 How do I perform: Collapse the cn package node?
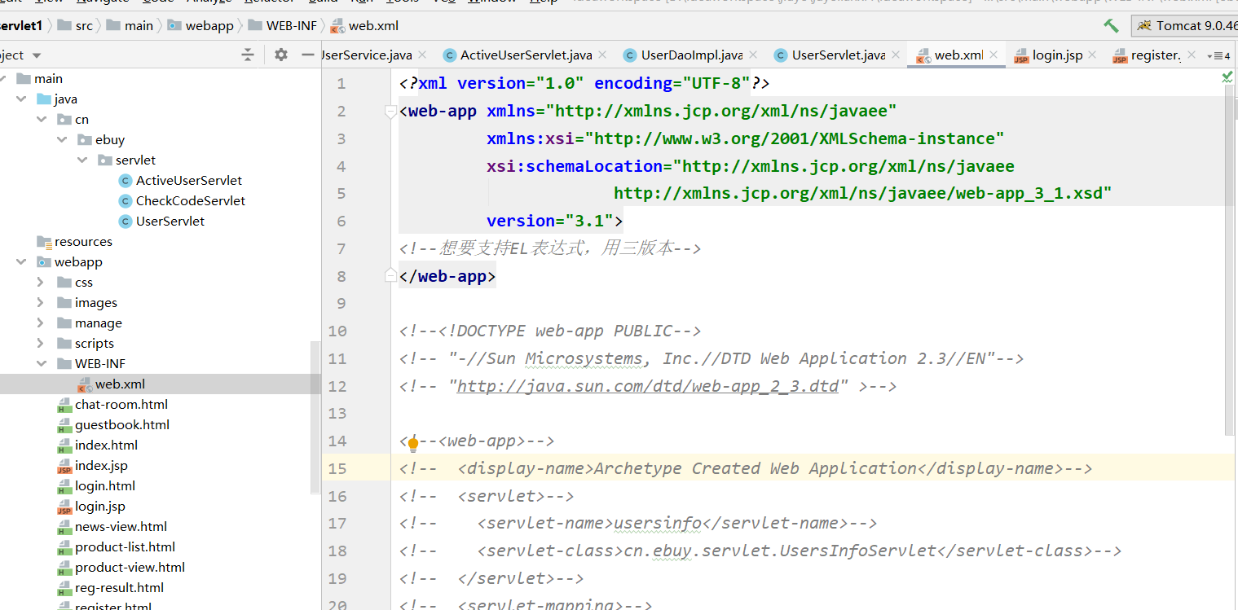[42, 120]
